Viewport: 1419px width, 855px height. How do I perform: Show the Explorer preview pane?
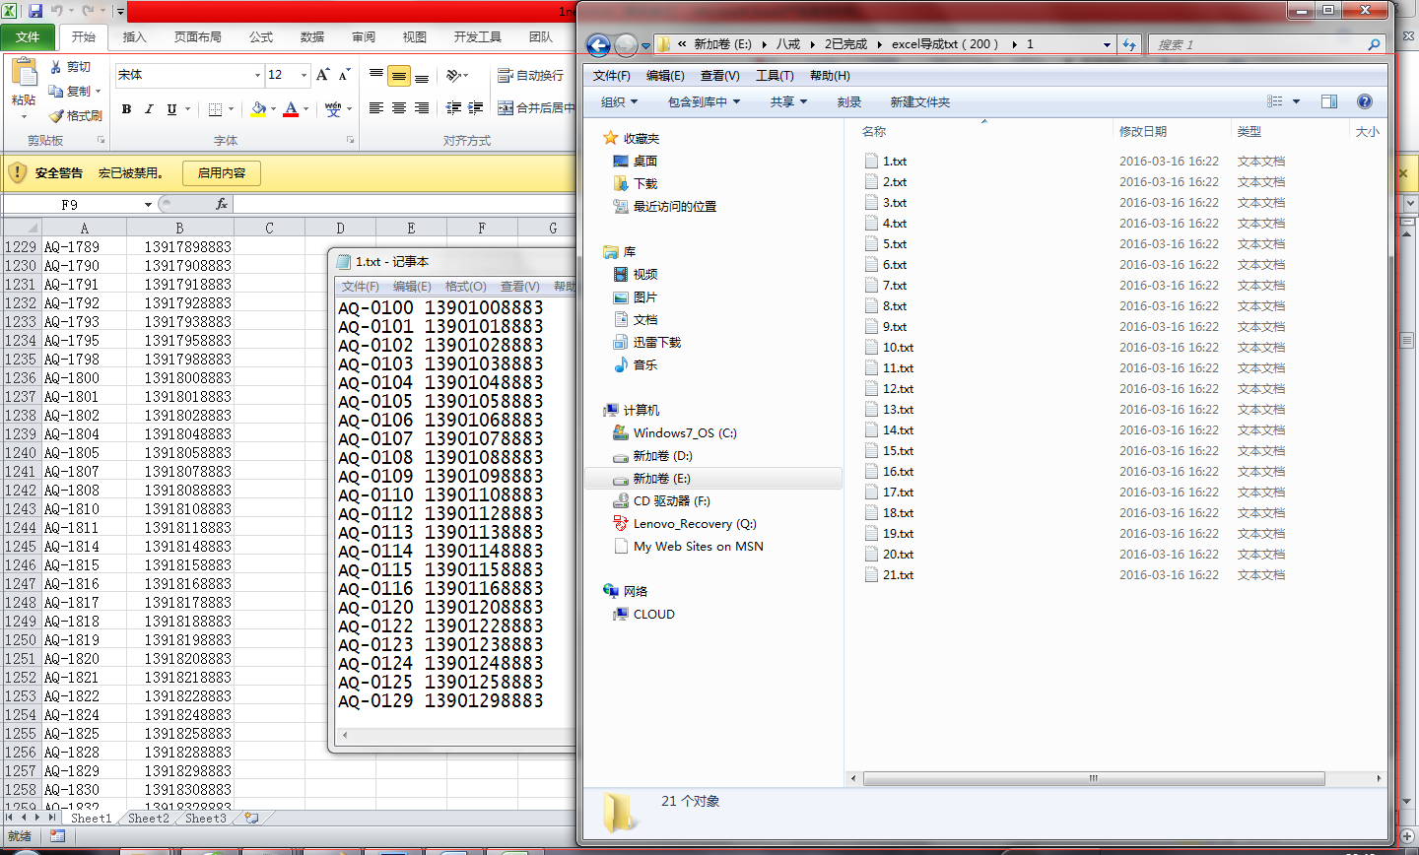click(1329, 101)
